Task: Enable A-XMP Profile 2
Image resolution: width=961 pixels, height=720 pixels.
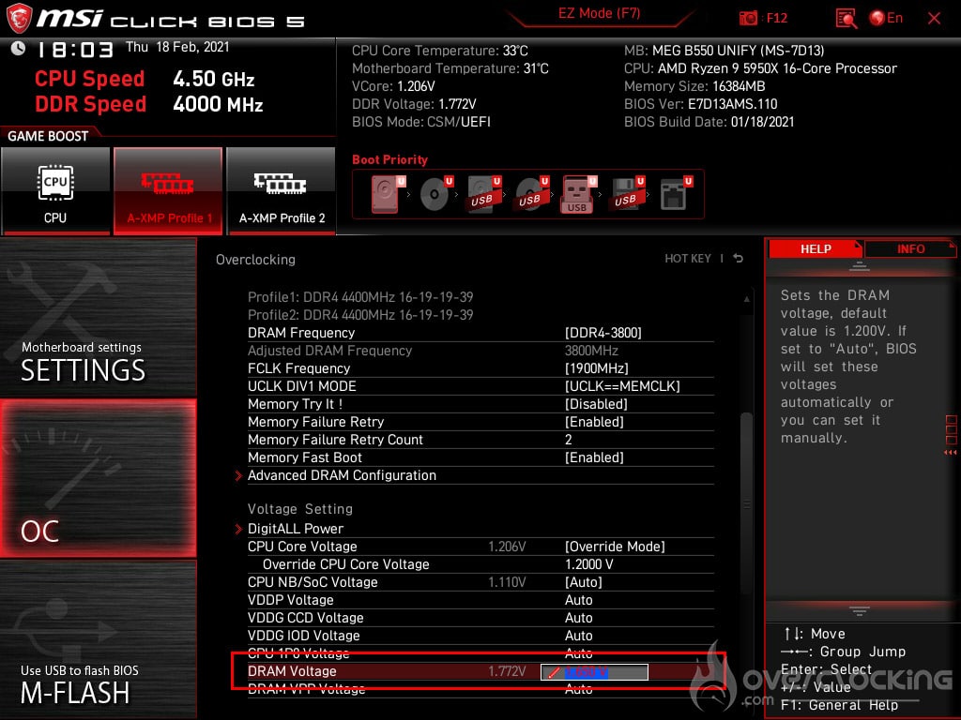Action: click(282, 191)
